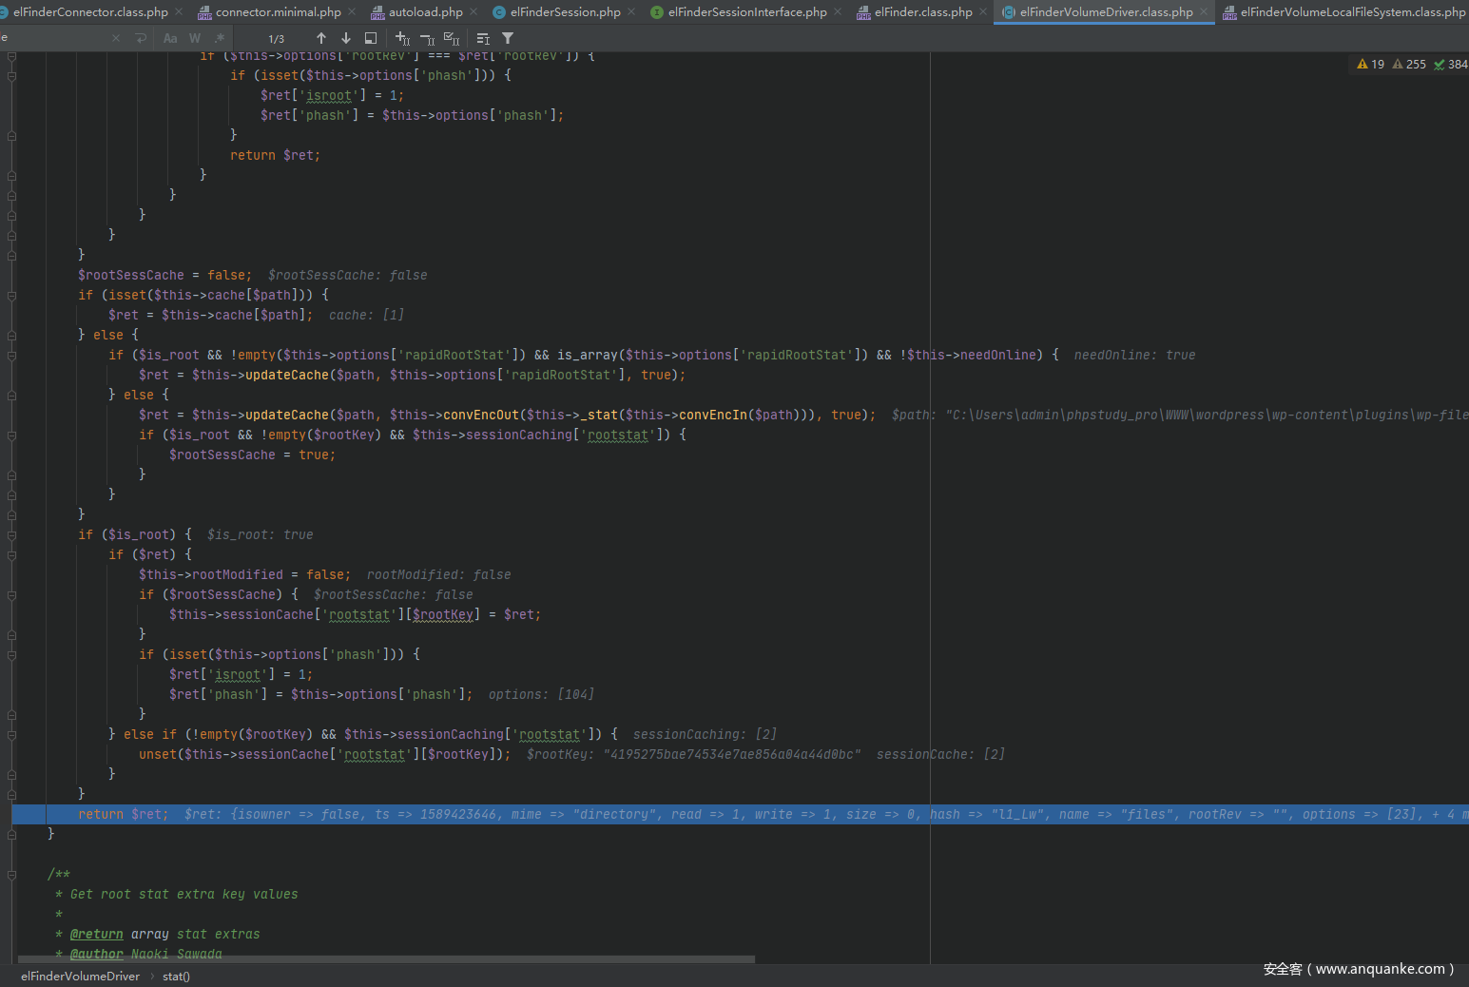Viewport: 1469px width, 987px height.
Task: Clear the search field text
Action: click(x=116, y=38)
